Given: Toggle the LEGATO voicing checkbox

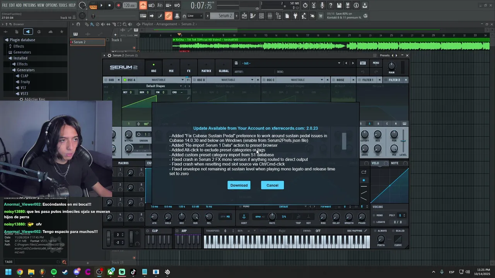Looking at the screenshot, I should tap(374, 222).
